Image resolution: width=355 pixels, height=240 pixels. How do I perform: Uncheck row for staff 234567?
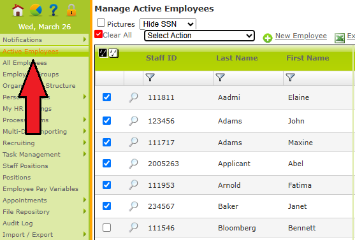(106, 206)
